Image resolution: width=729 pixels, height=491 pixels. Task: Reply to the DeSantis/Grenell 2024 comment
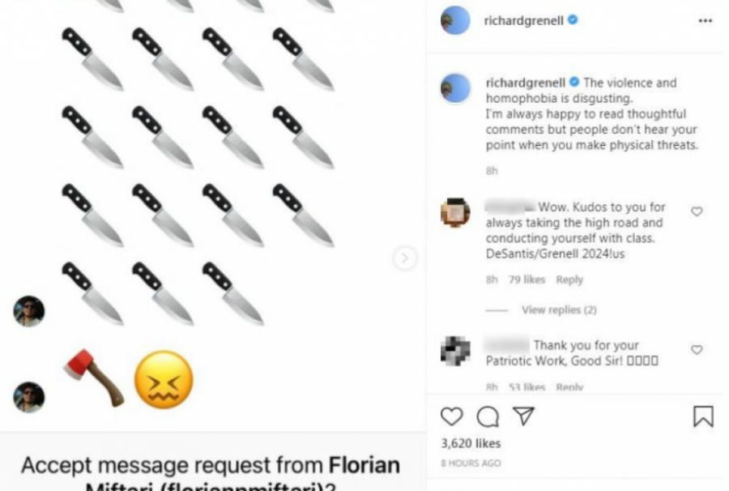pyautogui.click(x=569, y=280)
